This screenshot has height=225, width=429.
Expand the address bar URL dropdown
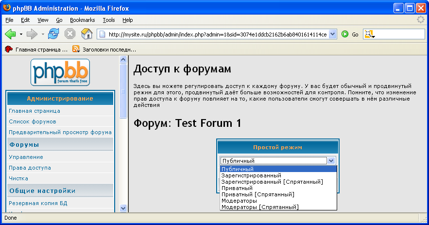click(332, 34)
